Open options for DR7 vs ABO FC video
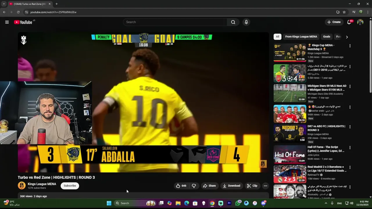Screen dimensions: 372x209 pos(350,127)
